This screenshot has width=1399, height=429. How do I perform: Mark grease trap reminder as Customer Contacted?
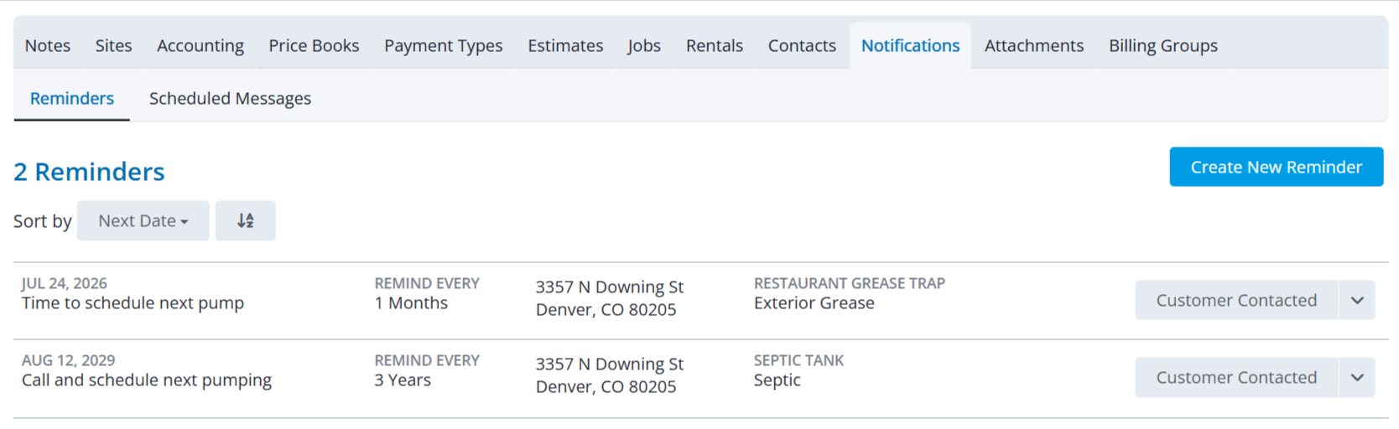(x=1236, y=300)
